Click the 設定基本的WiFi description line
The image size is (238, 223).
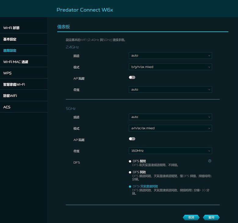click(x=96, y=40)
